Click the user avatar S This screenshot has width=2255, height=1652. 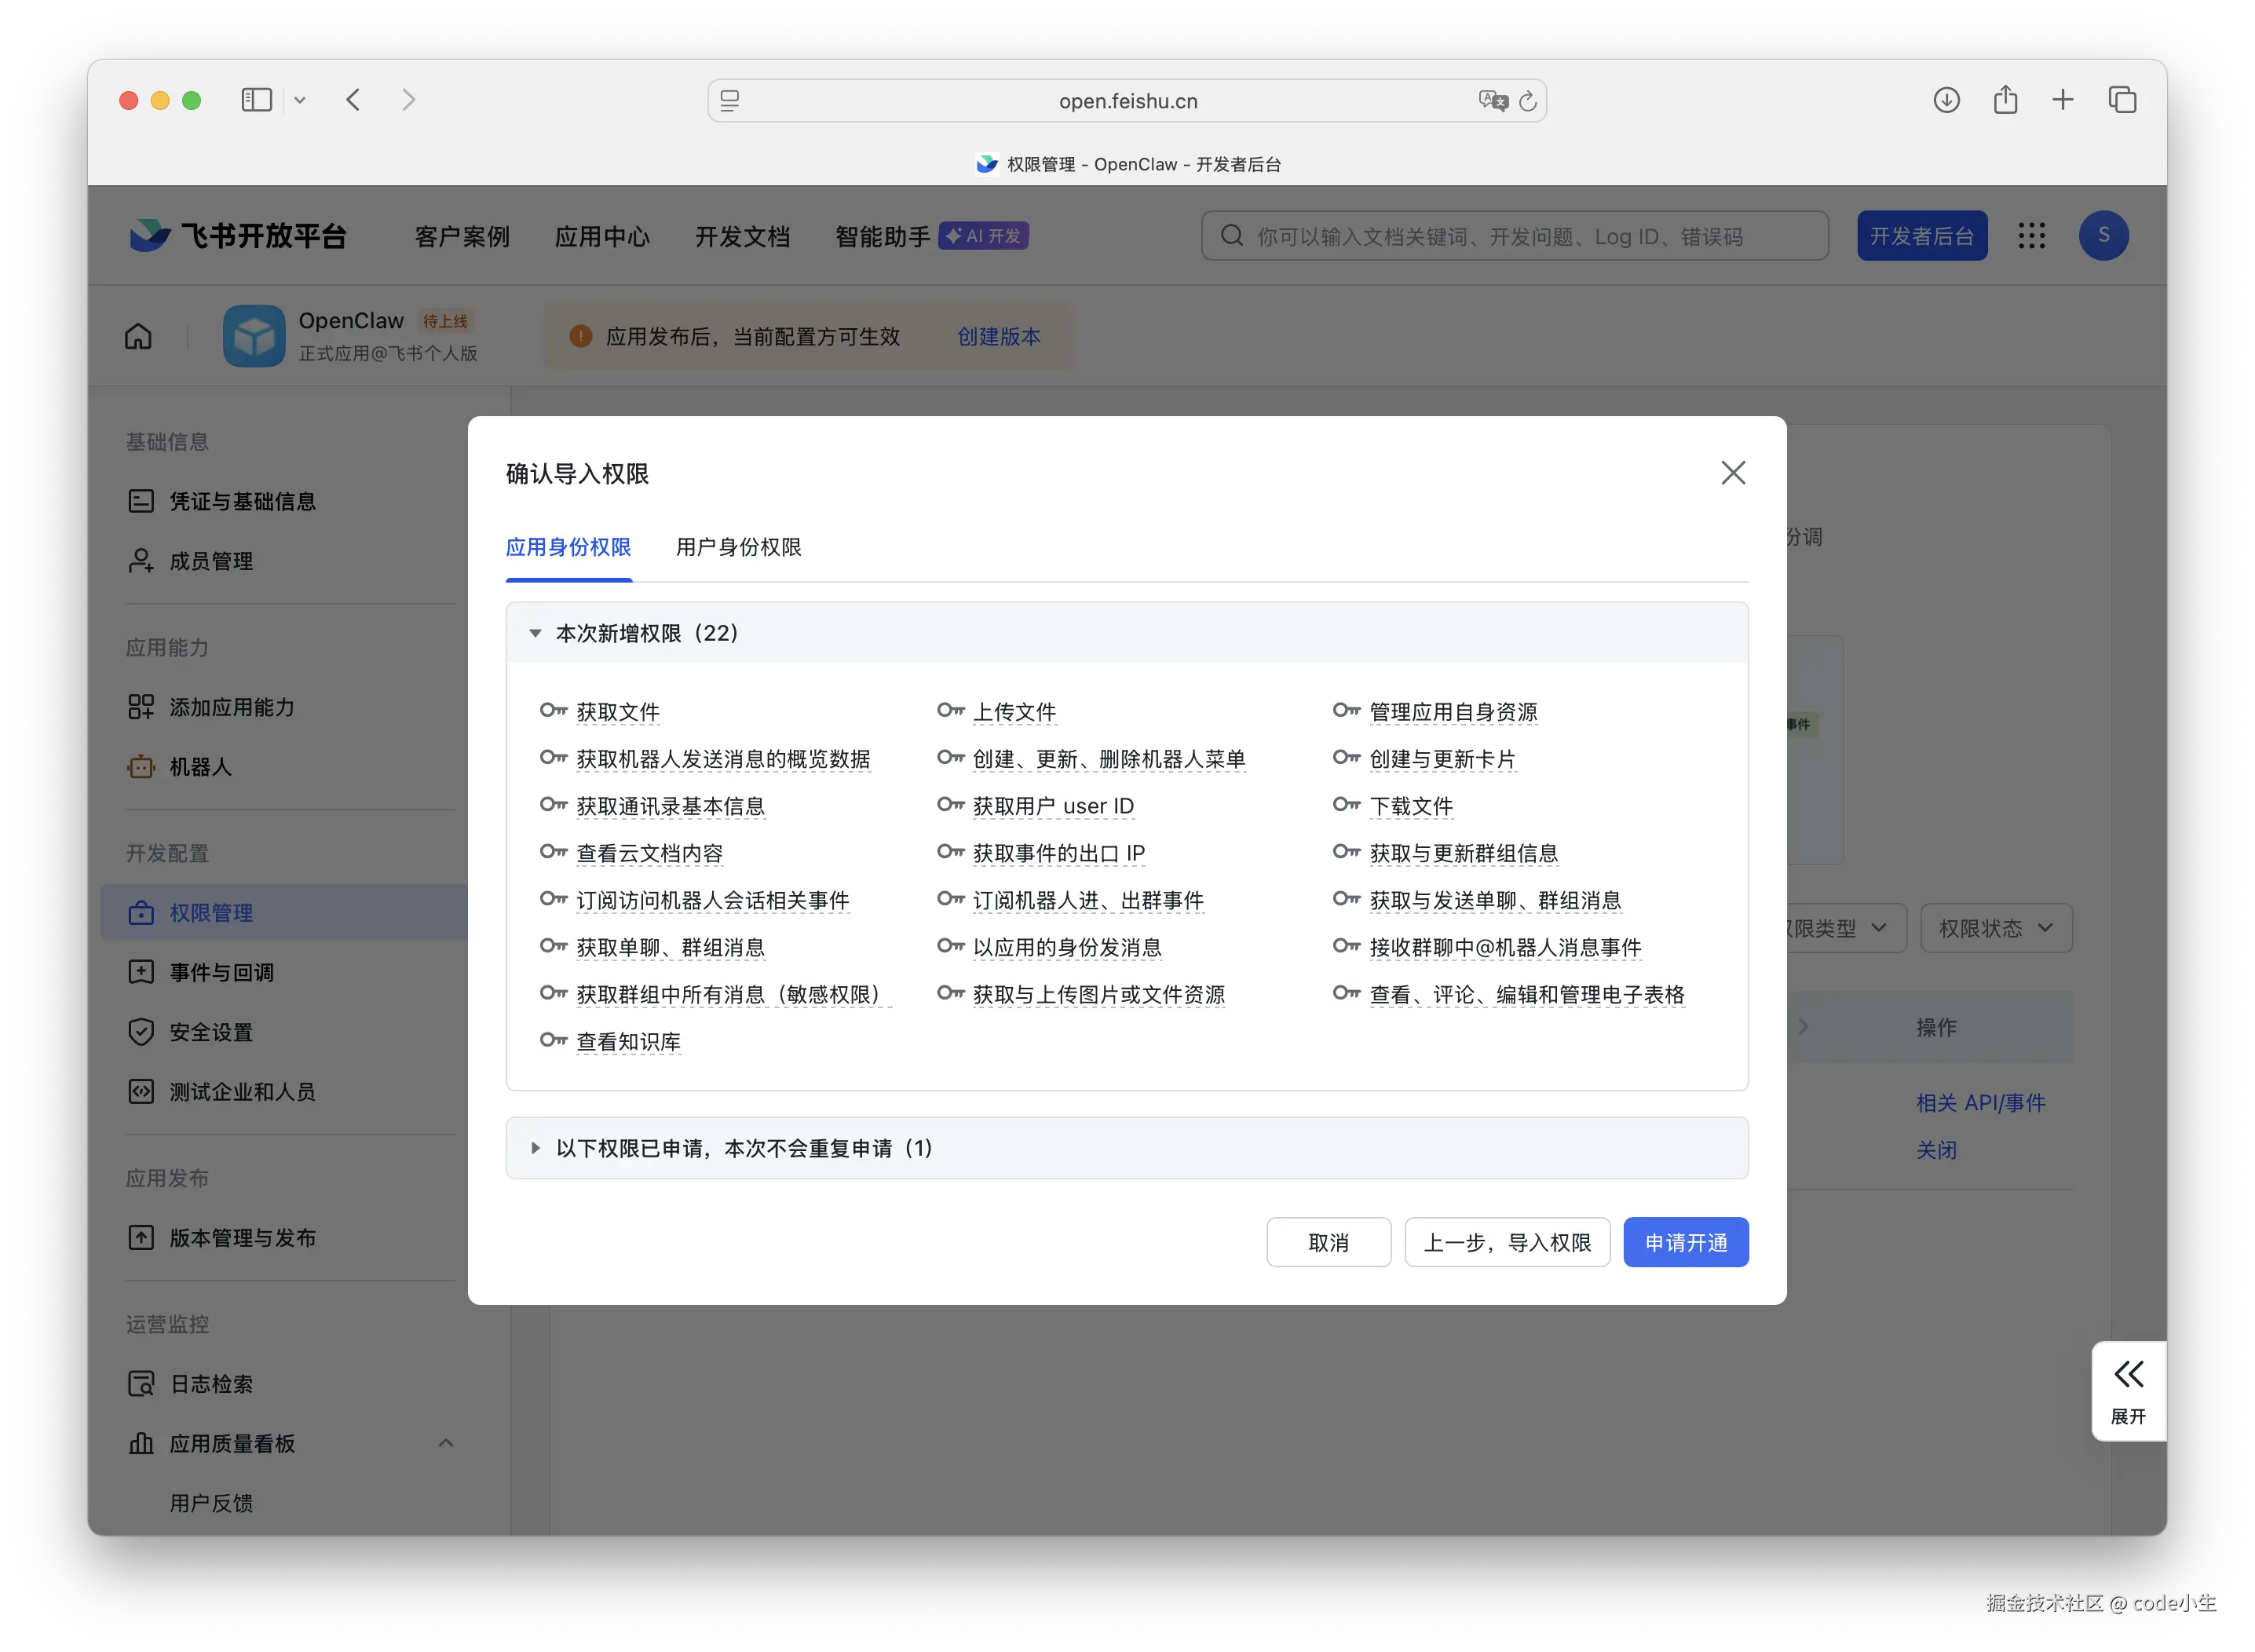pos(2103,236)
